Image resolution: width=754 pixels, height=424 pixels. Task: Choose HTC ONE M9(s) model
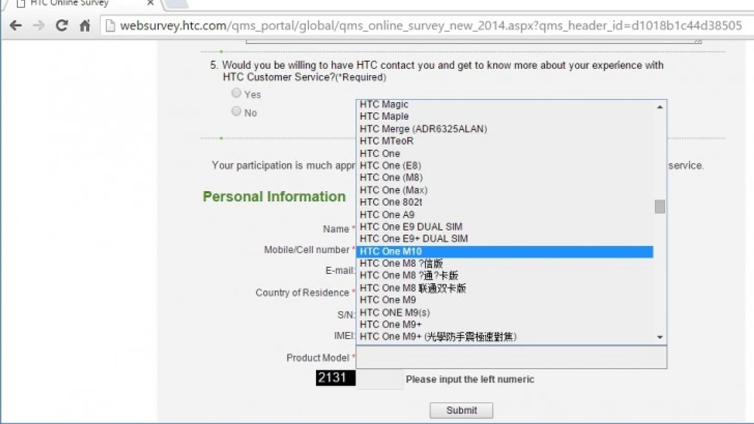click(x=505, y=312)
